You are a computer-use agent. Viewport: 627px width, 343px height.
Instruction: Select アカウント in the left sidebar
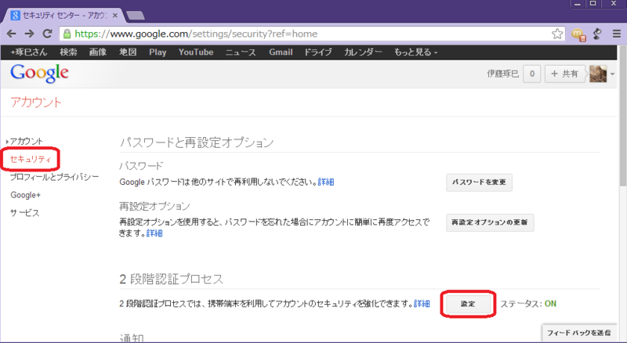click(26, 141)
